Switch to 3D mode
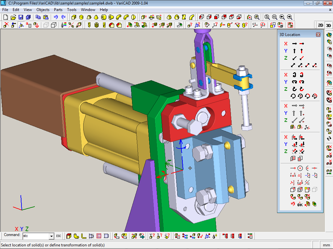The image size is (333, 249). tap(328, 25)
